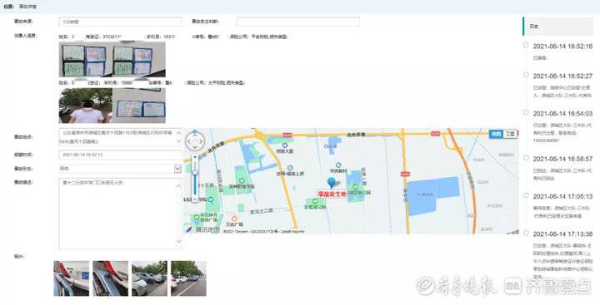
Task: Click the Tencent Maps compass logo
Action: tap(189, 229)
